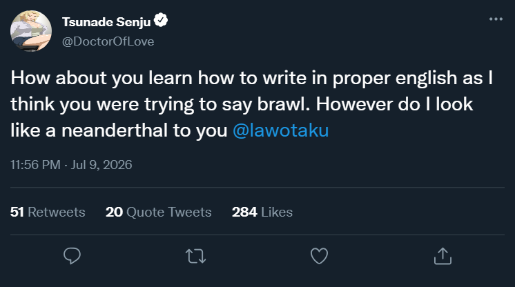View the 51 Retweets list

point(48,212)
